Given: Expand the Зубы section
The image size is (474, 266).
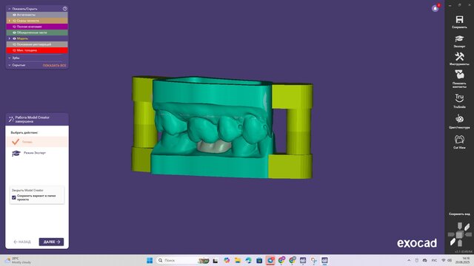Looking at the screenshot, I should pos(10,58).
